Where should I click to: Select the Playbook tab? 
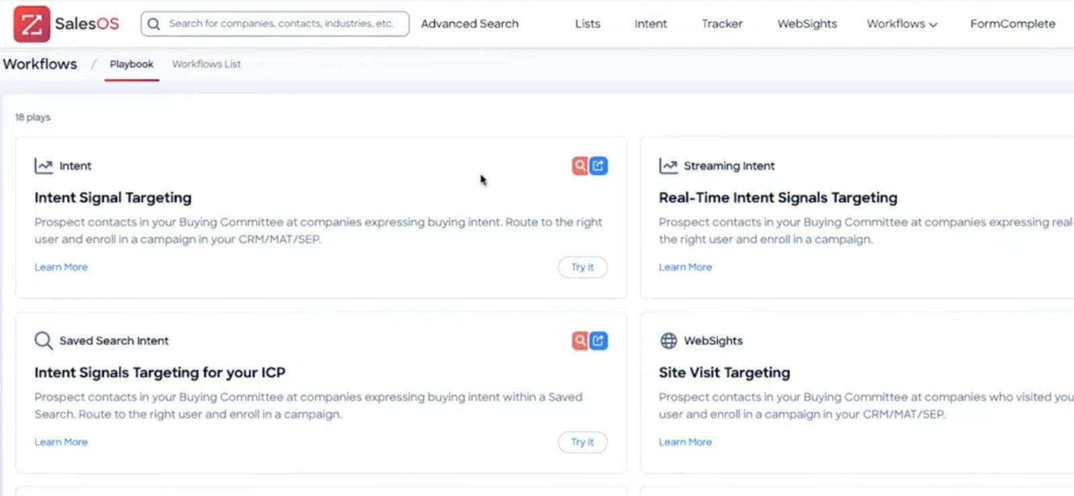(x=131, y=64)
